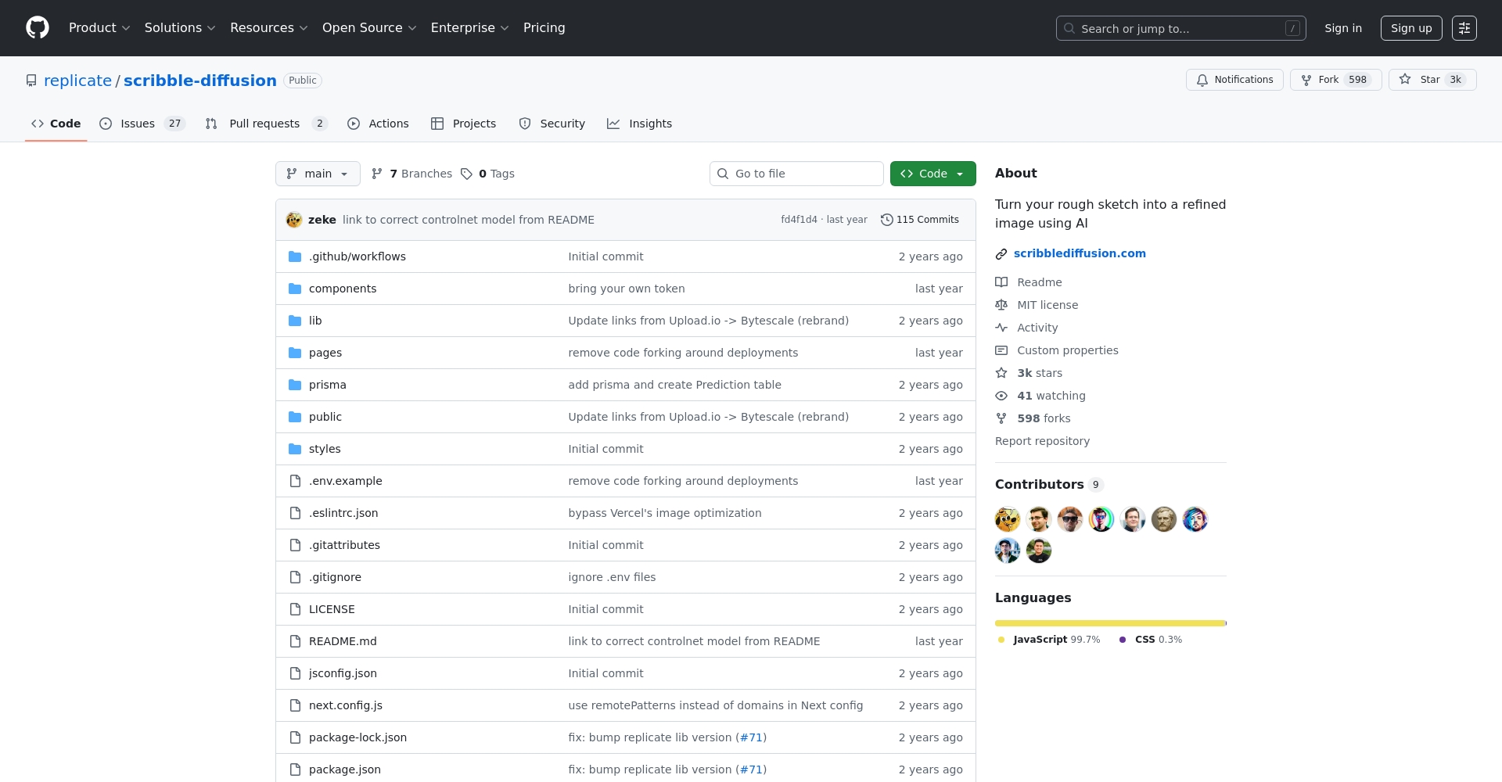Click the stars icon in About
This screenshot has height=782, width=1502.
[x=1001, y=373]
